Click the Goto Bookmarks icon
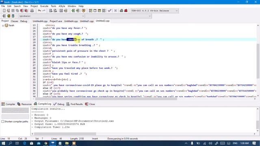Viewport: 260px width, 146px height. point(13,16)
